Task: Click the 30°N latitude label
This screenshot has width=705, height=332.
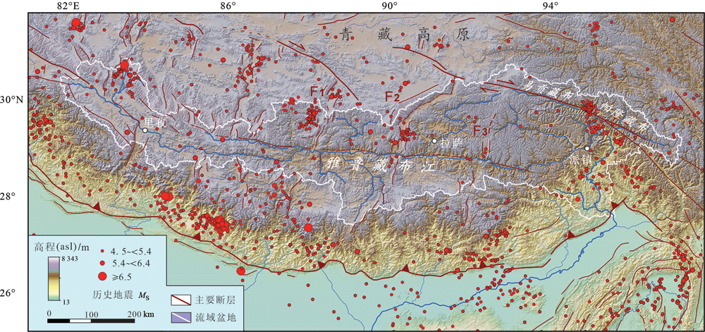Action: coord(13,100)
